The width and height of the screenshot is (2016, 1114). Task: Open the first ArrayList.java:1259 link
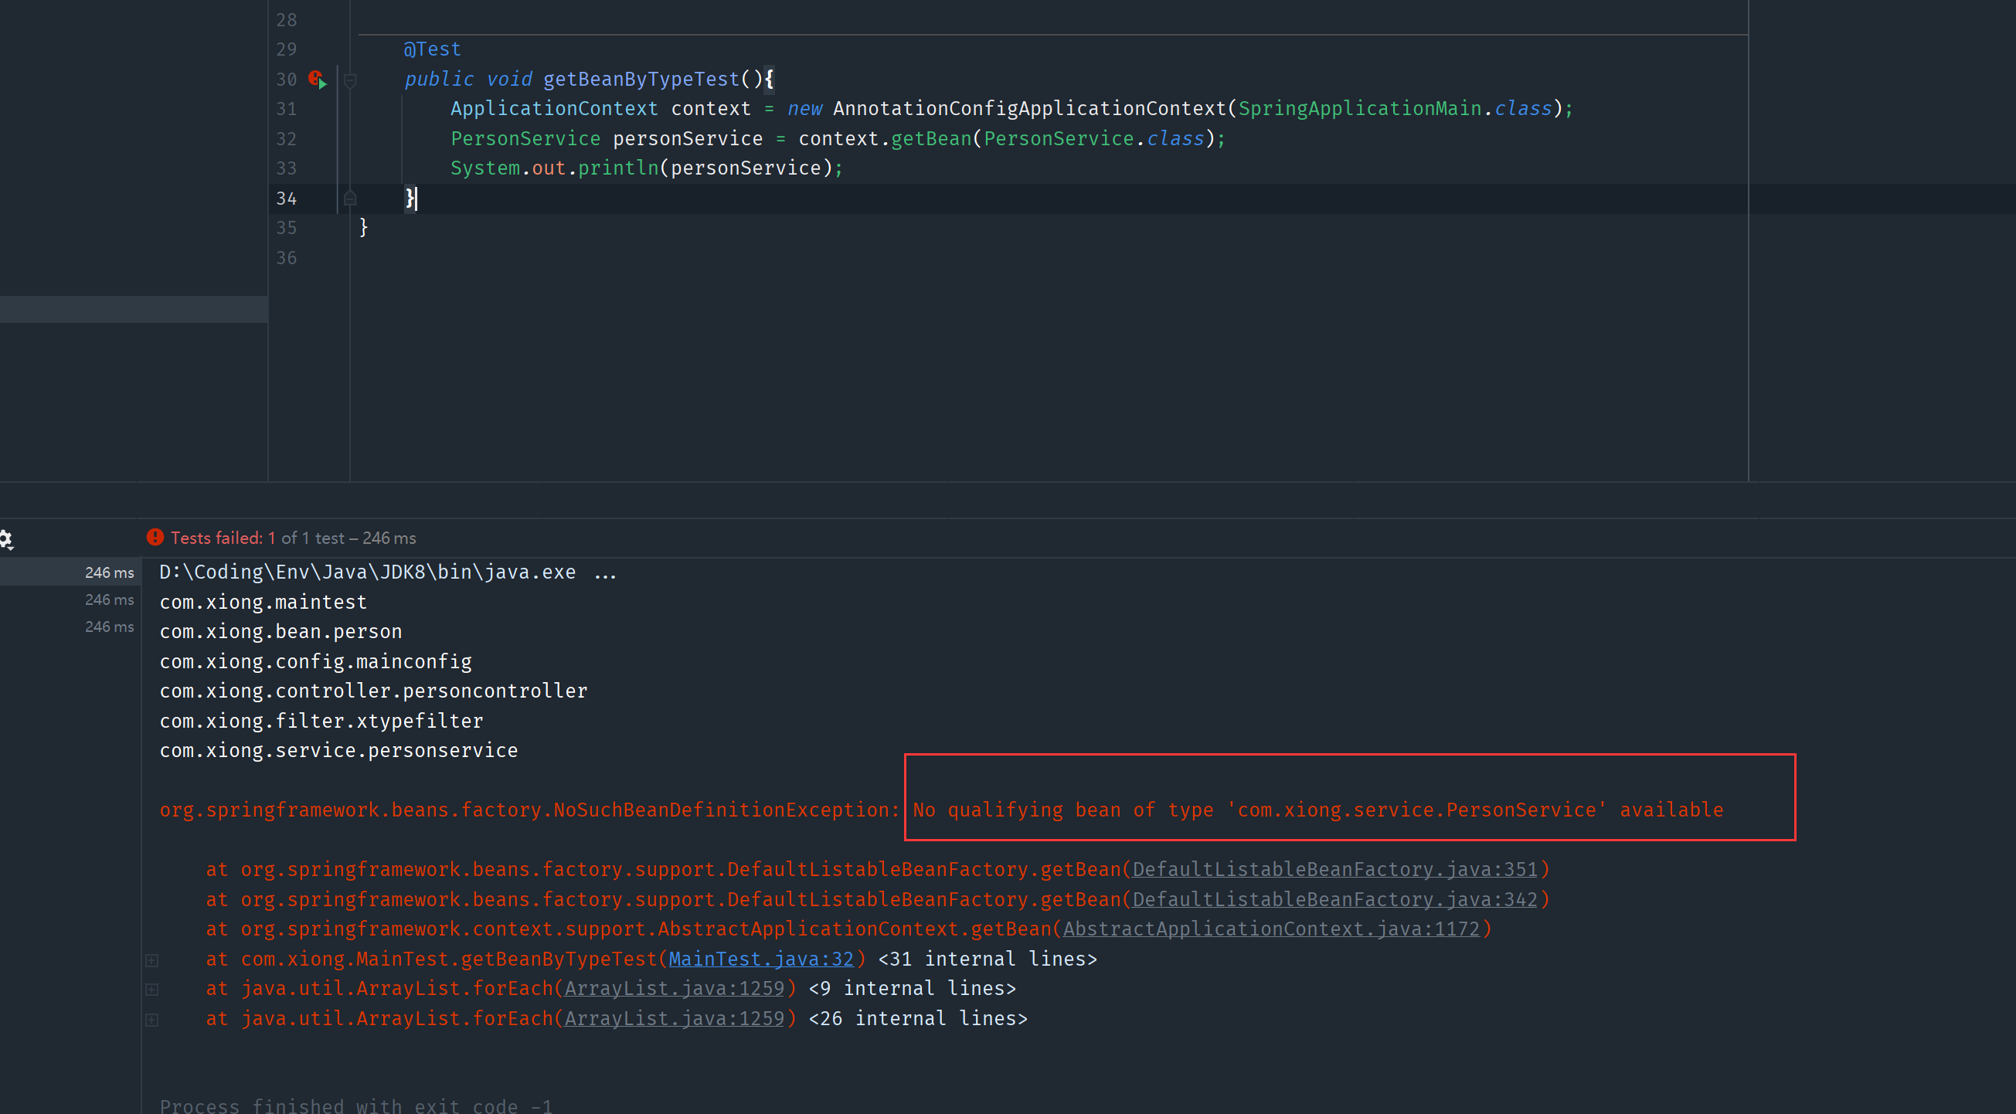pos(674,989)
